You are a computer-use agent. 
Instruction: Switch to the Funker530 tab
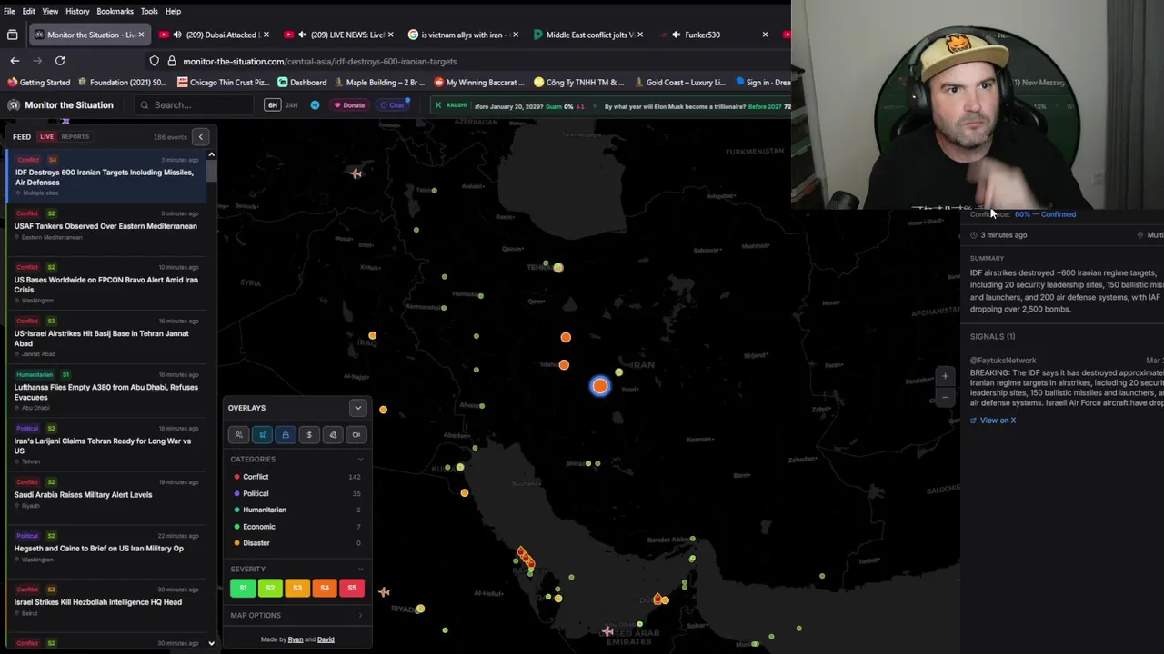[713, 35]
